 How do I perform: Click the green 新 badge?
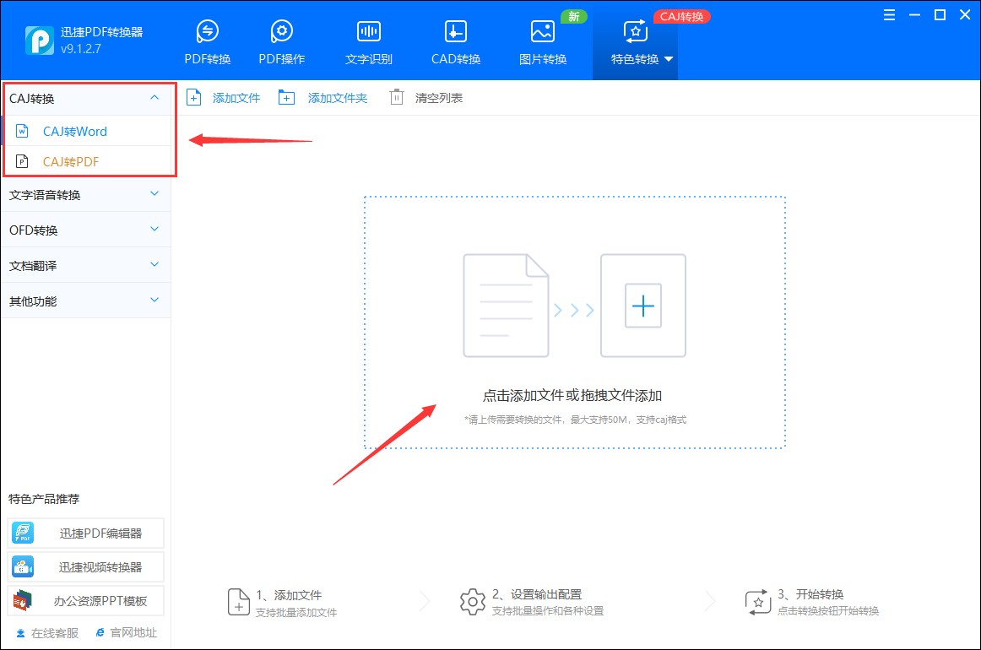pos(574,16)
